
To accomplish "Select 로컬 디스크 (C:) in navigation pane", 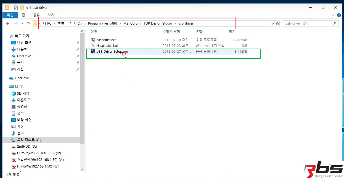I will (29, 140).
